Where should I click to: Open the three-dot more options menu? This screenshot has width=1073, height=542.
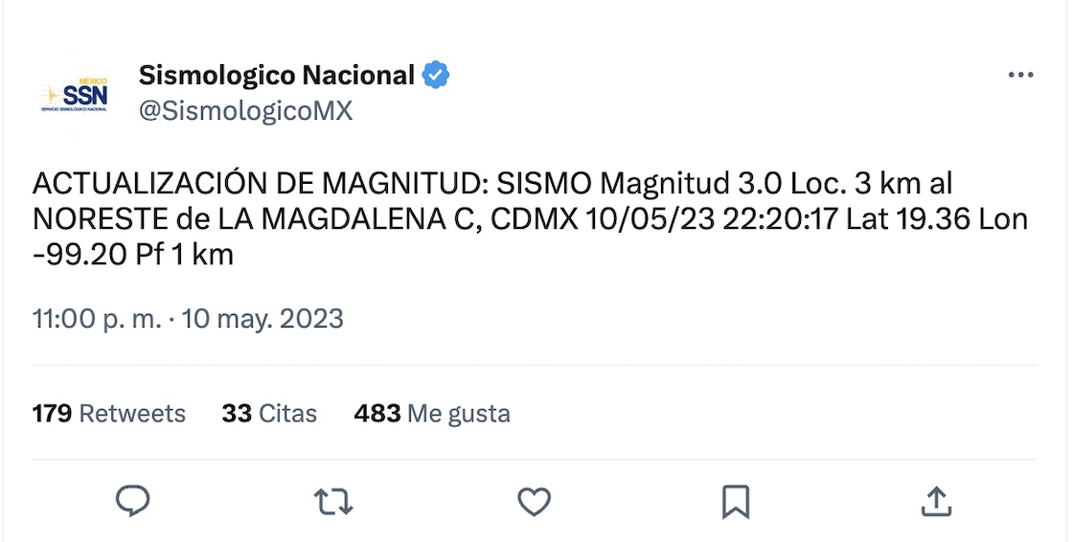point(1020,76)
